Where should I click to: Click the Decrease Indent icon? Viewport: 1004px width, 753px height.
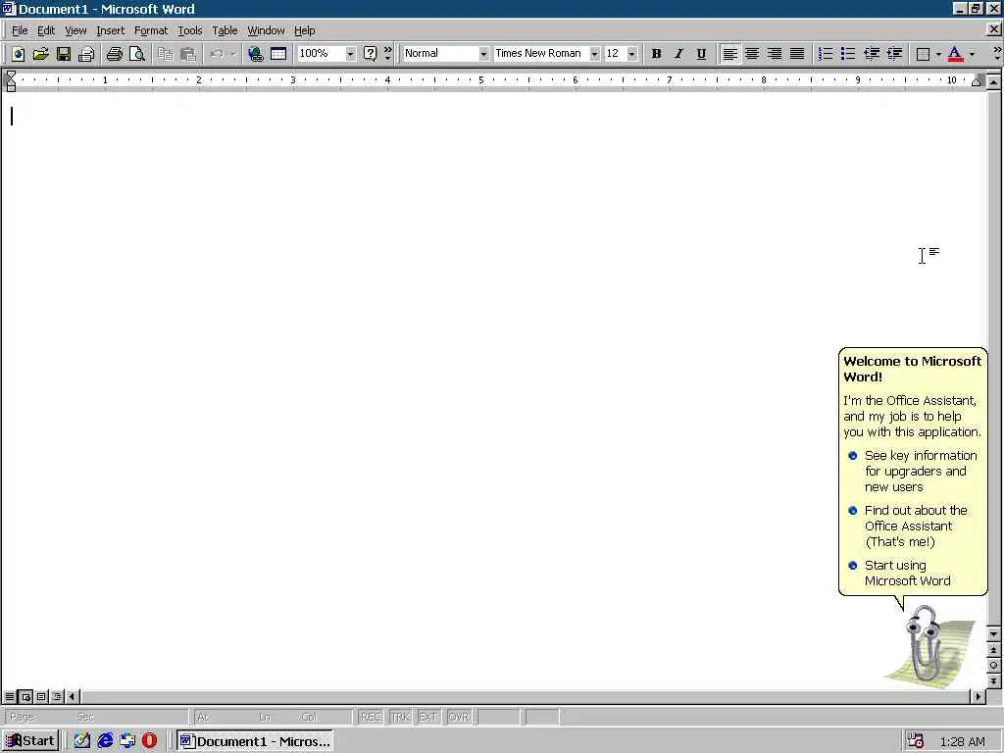click(872, 54)
